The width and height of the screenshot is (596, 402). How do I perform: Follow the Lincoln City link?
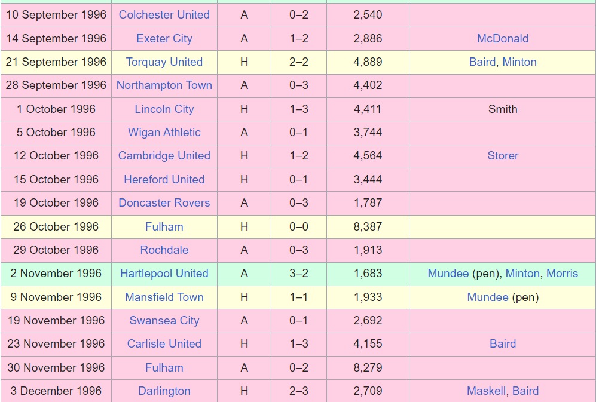click(x=164, y=109)
